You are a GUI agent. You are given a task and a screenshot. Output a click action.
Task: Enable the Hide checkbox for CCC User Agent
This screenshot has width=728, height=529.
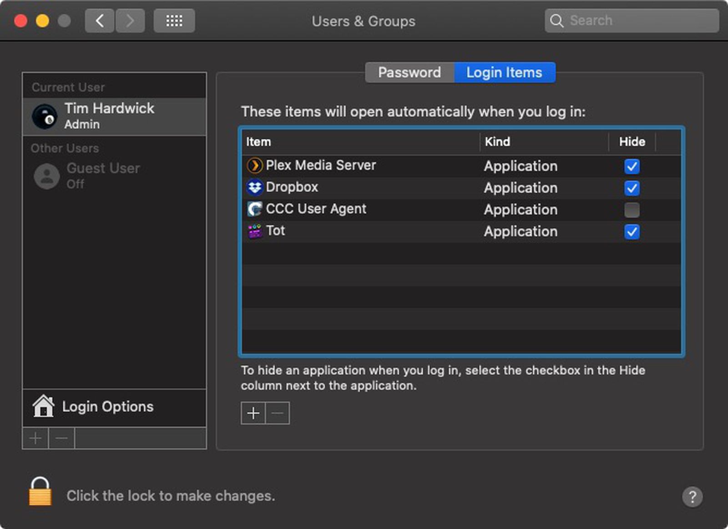(x=633, y=210)
